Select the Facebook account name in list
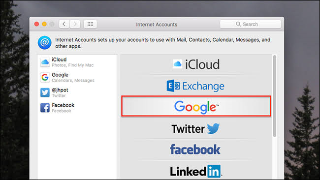The height and width of the screenshot is (180, 320). point(63,105)
